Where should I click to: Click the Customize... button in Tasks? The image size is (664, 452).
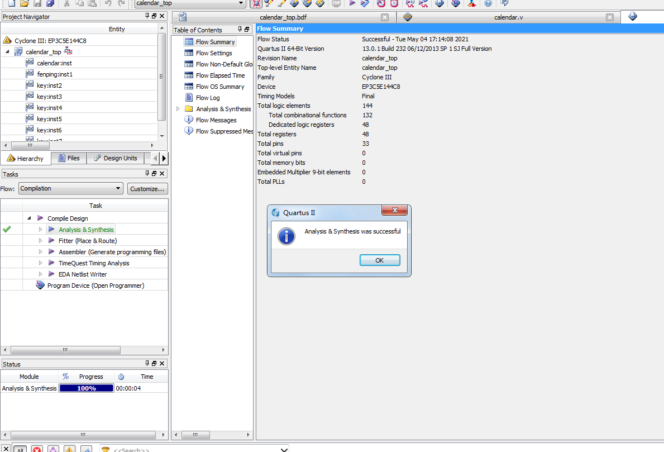pyautogui.click(x=147, y=189)
